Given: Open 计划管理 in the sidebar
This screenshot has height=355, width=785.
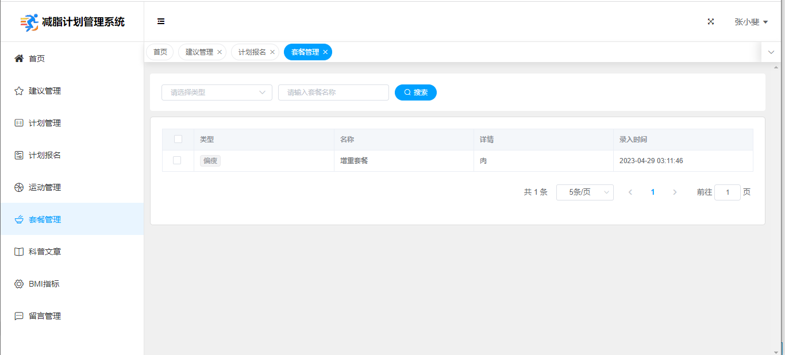Looking at the screenshot, I should pyautogui.click(x=72, y=122).
